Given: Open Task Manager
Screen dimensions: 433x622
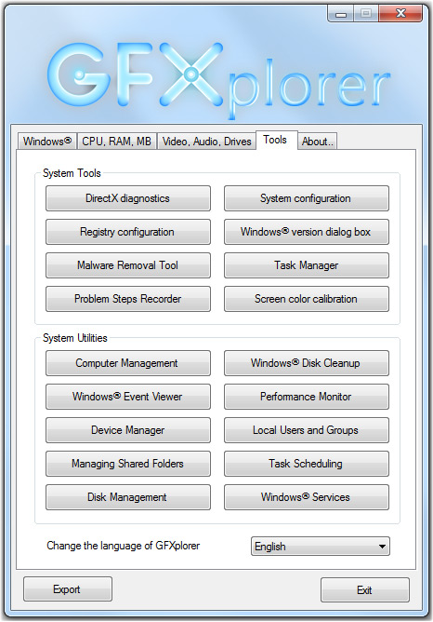Looking at the screenshot, I should (x=307, y=265).
